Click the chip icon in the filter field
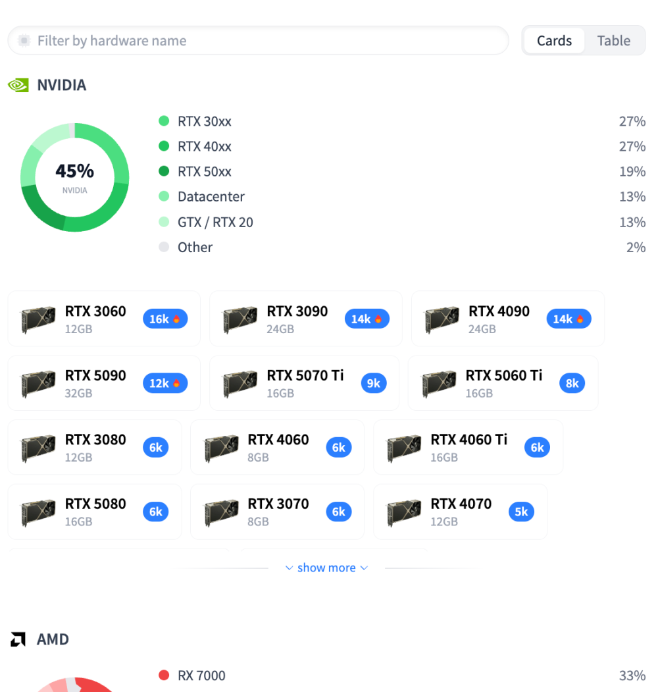This screenshot has height=692, width=658. [24, 41]
